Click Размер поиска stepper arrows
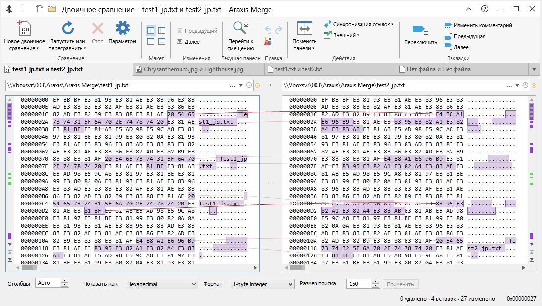This screenshot has width=542, height=306. pos(376,284)
